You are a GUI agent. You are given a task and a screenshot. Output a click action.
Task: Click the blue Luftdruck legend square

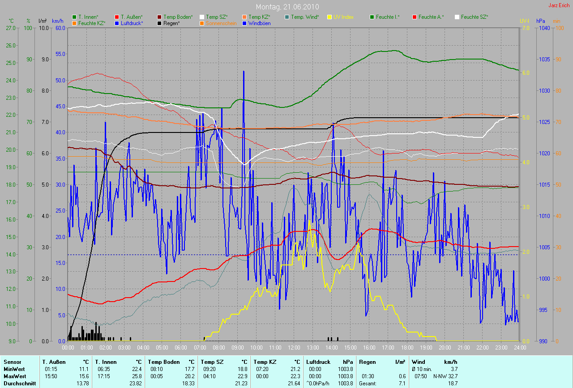(x=117, y=23)
